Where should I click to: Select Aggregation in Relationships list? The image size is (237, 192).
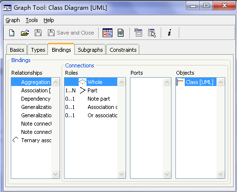pyautogui.click(x=31, y=82)
